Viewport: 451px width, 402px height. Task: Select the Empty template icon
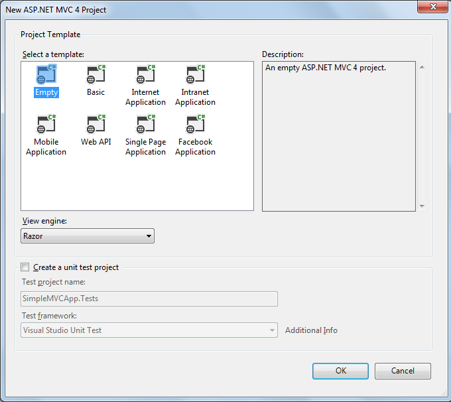point(46,74)
